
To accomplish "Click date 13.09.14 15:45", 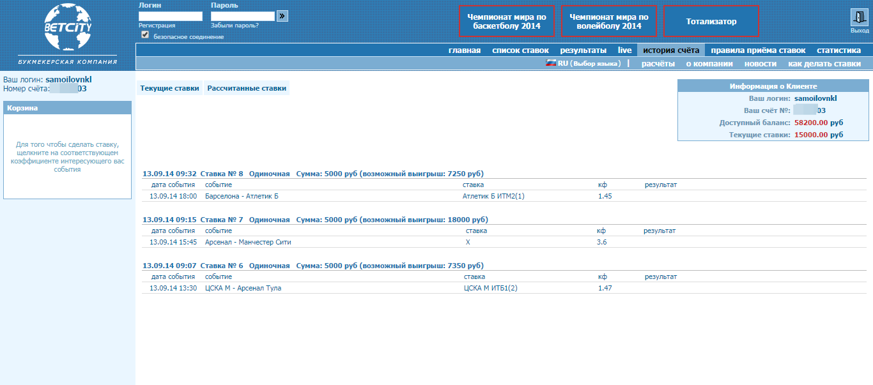I will [x=173, y=242].
